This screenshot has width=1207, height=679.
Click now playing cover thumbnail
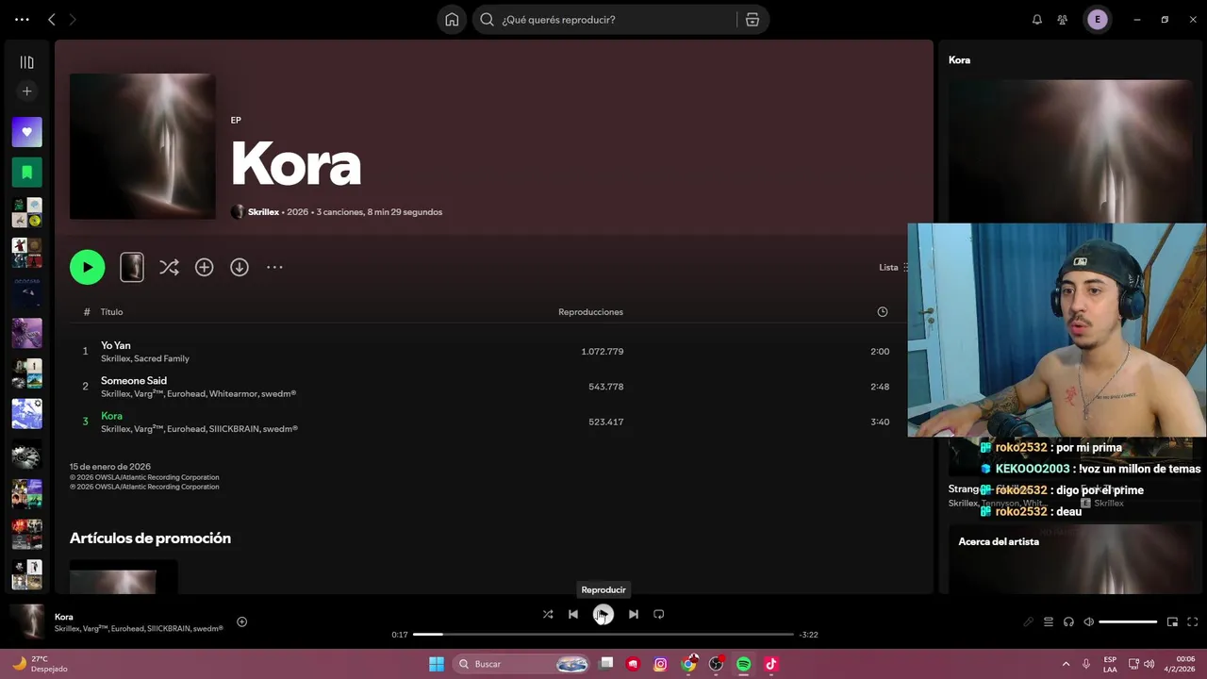pyautogui.click(x=26, y=622)
